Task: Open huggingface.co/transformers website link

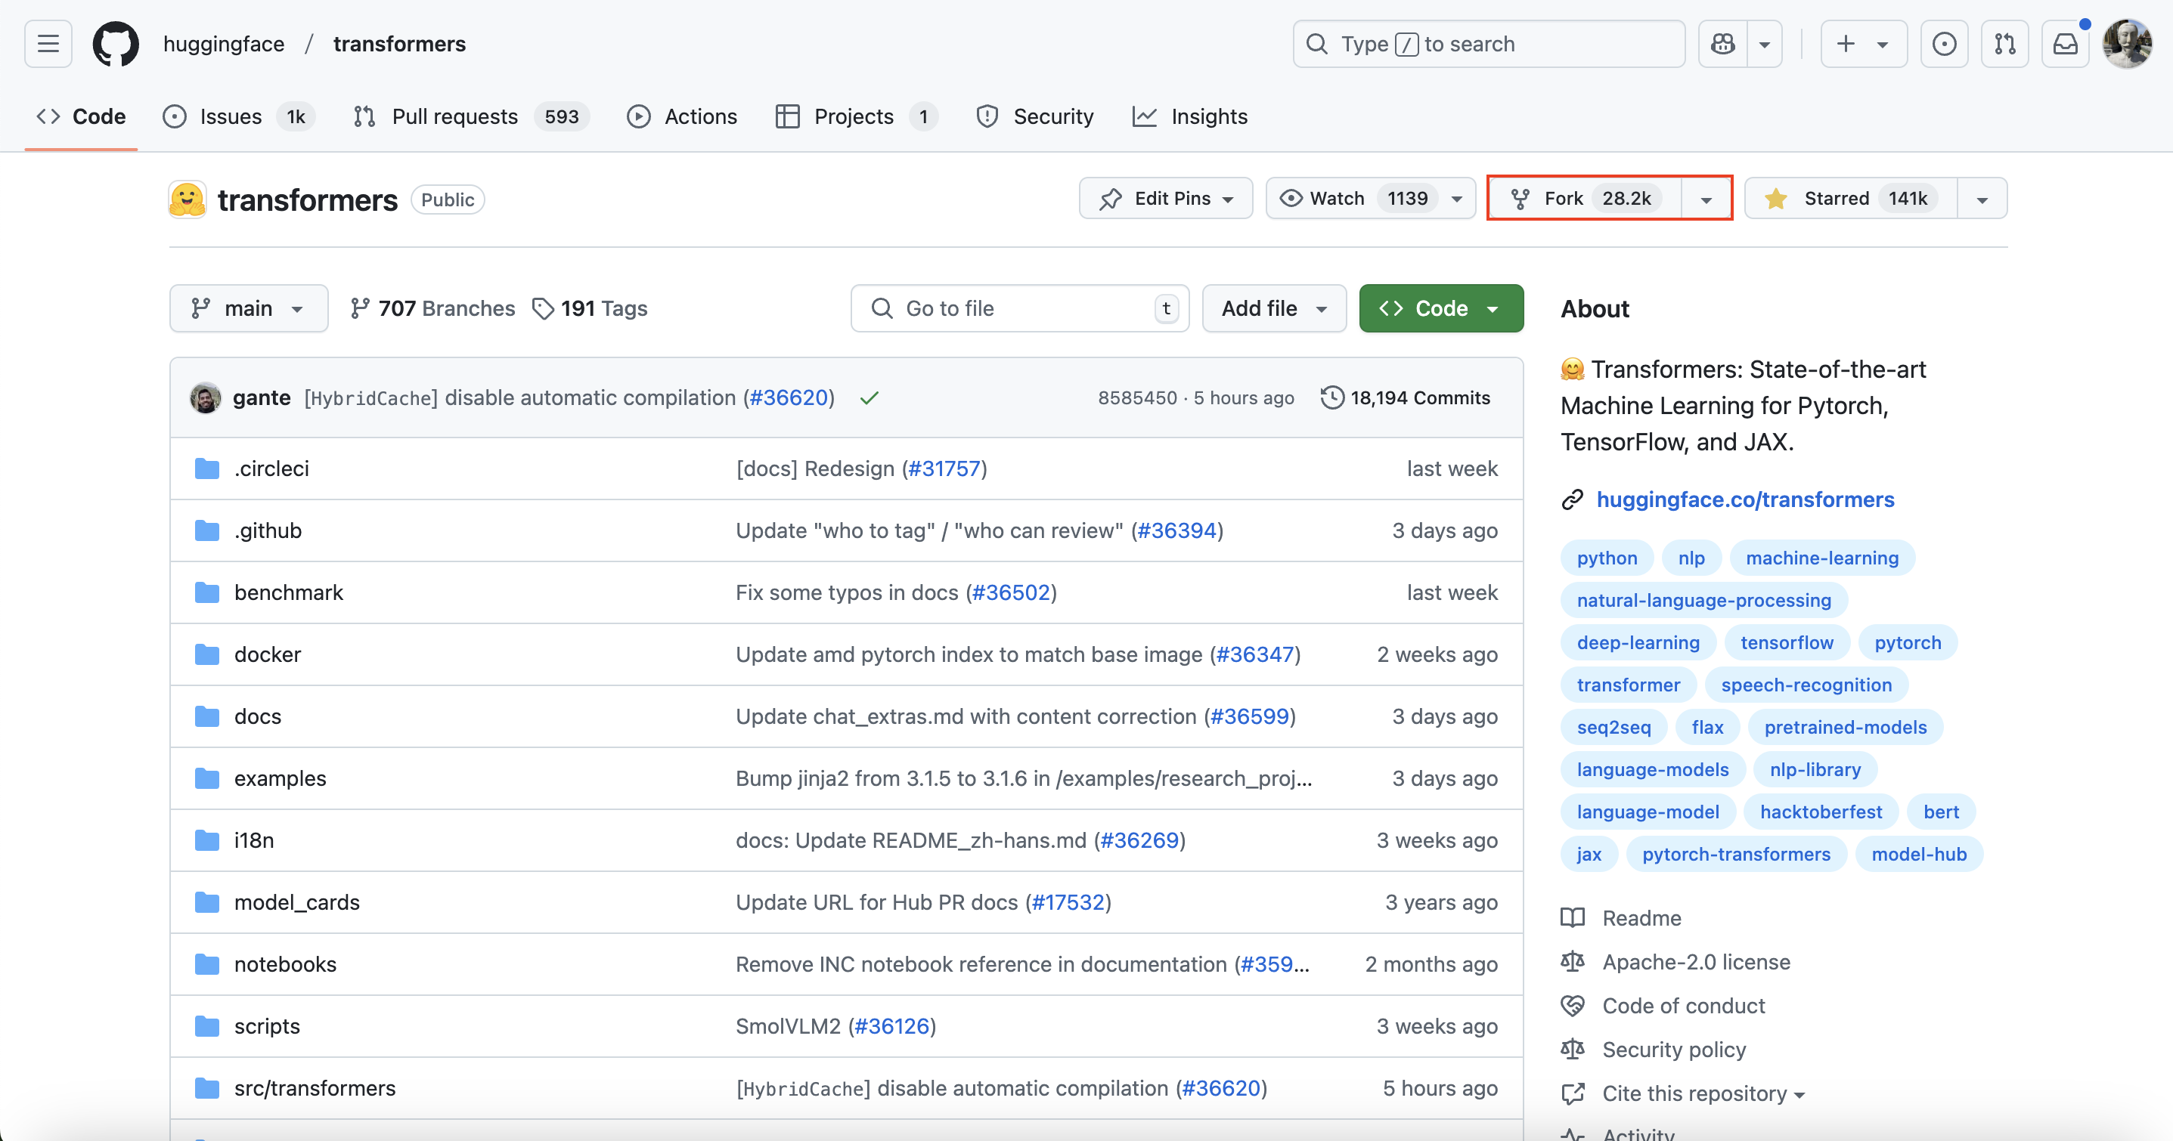Action: (1745, 499)
